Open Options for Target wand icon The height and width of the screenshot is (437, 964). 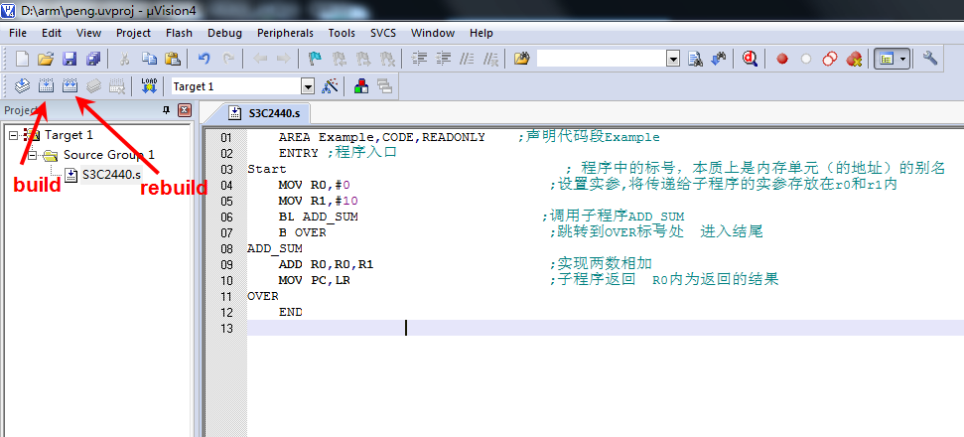(x=331, y=86)
